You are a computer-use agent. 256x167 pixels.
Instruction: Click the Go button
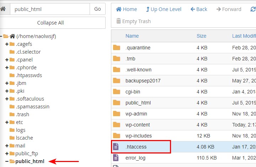97,9
